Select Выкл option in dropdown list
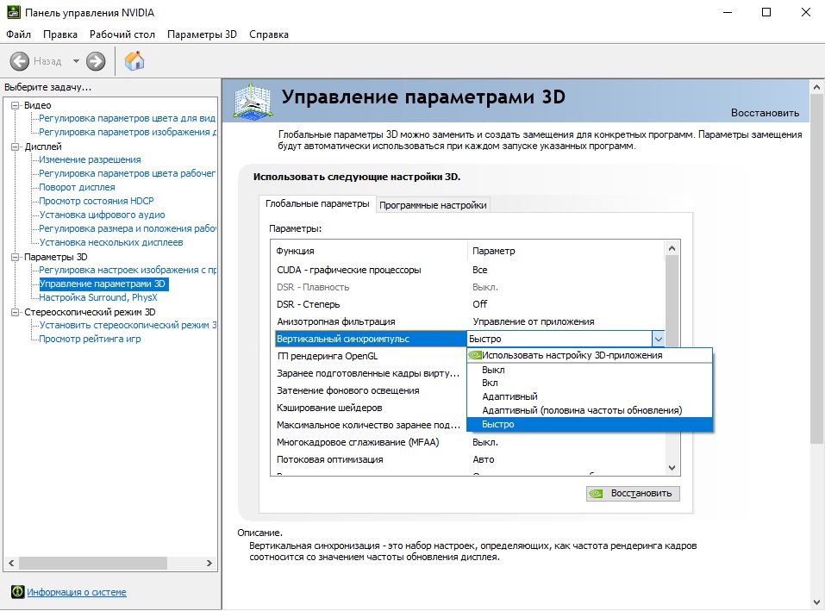Image resolution: width=825 pixels, height=611 pixels. 590,371
